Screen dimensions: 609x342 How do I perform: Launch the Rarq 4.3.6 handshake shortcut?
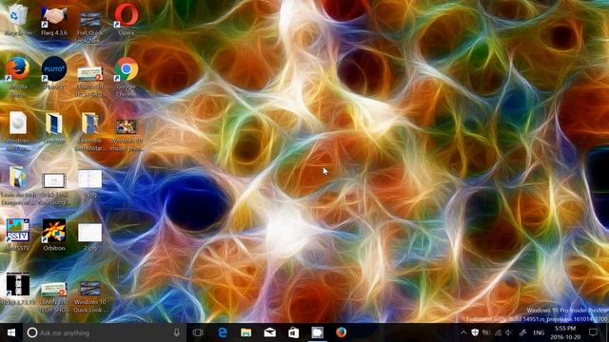click(x=54, y=19)
